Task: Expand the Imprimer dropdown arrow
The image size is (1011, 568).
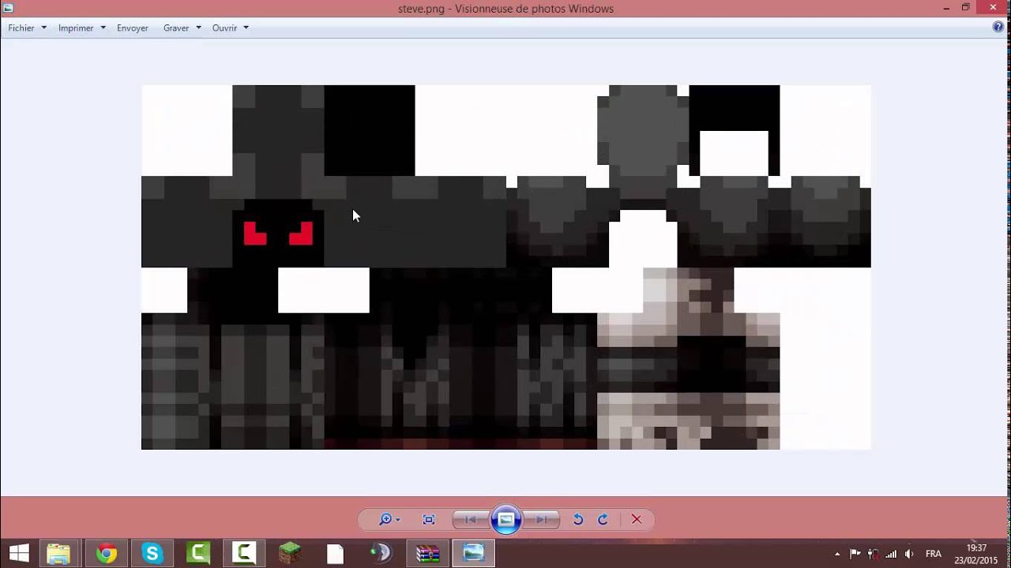Action: pyautogui.click(x=103, y=28)
